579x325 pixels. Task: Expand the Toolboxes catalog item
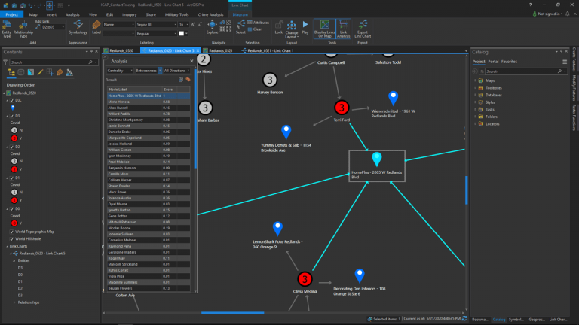(475, 88)
